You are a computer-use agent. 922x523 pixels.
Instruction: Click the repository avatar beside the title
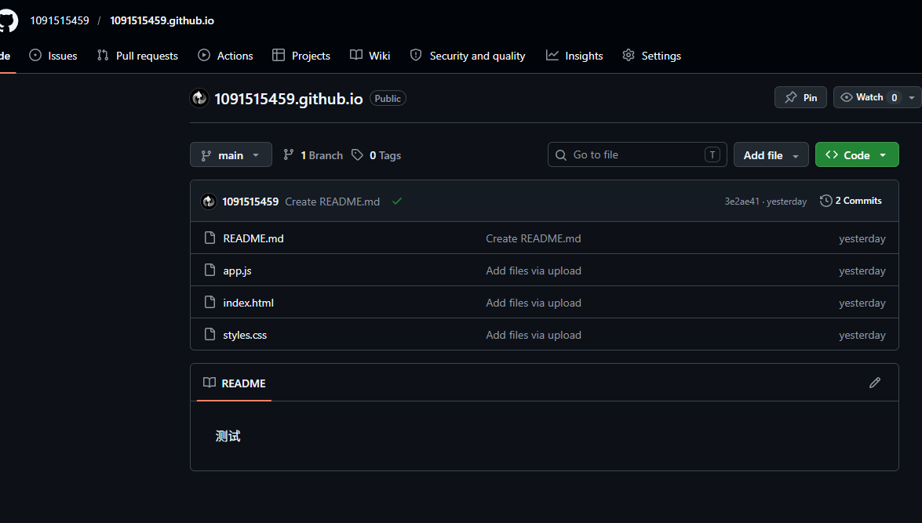(199, 98)
